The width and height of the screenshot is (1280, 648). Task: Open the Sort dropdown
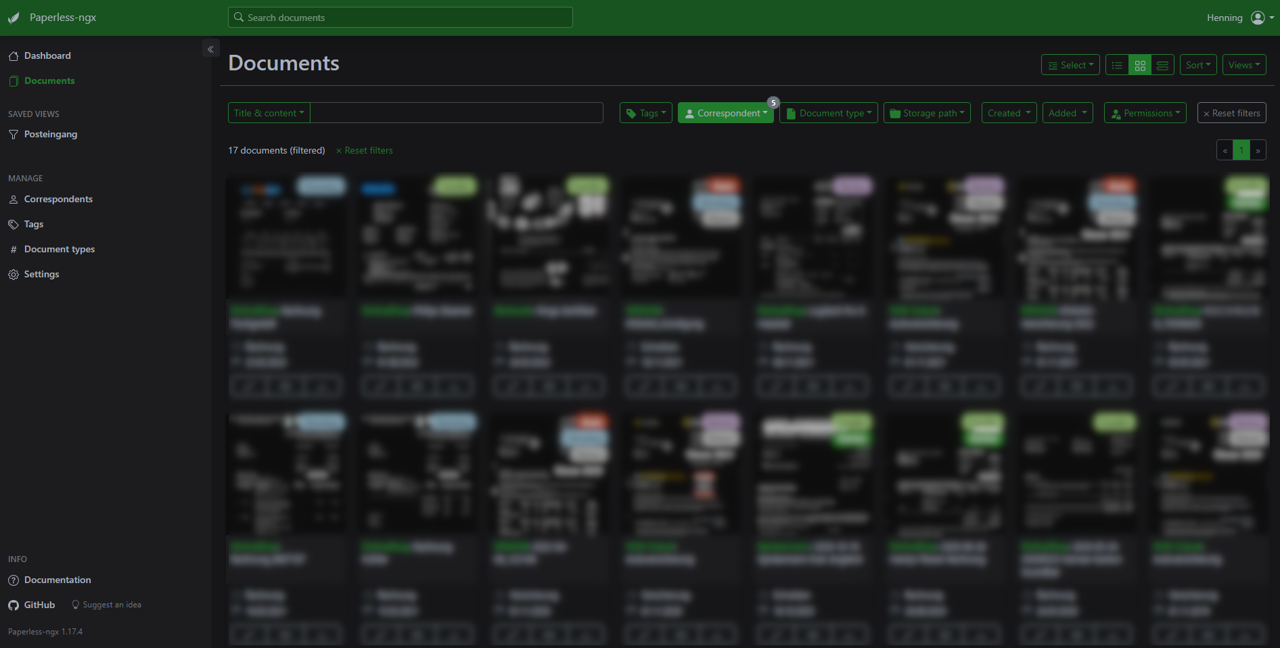pyautogui.click(x=1198, y=65)
